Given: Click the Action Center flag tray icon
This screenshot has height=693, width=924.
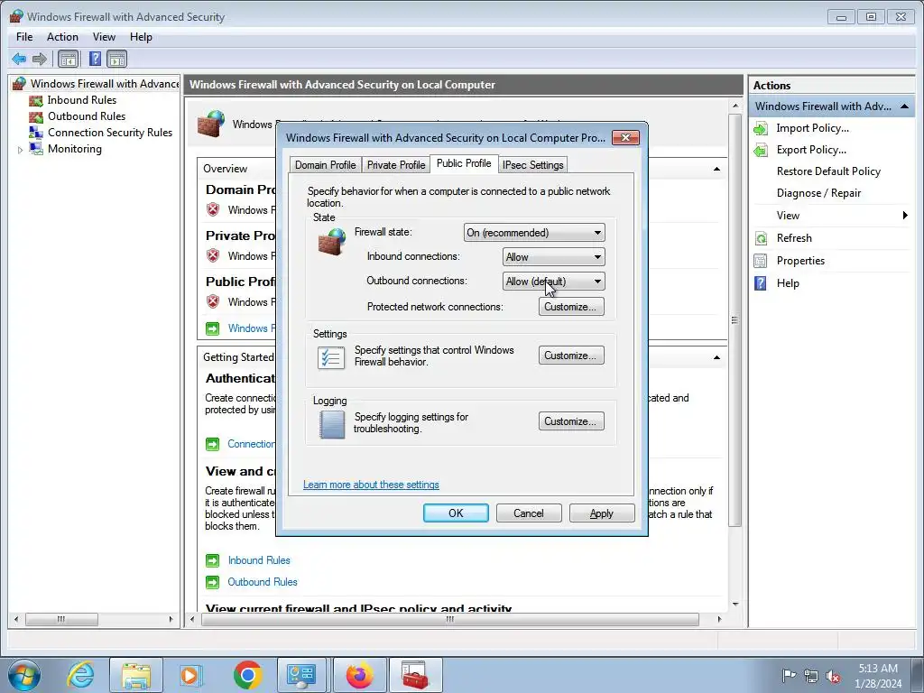Looking at the screenshot, I should (788, 676).
